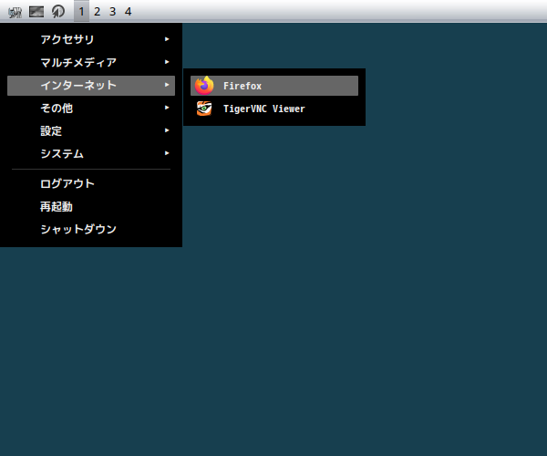Switch to workspace 4

click(x=128, y=12)
